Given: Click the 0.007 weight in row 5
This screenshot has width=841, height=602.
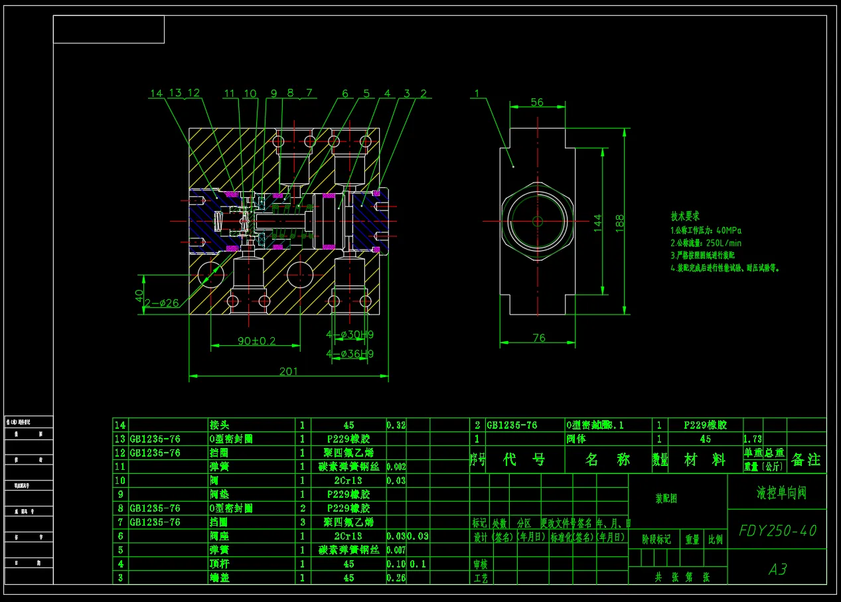Looking at the screenshot, I should pyautogui.click(x=396, y=550).
